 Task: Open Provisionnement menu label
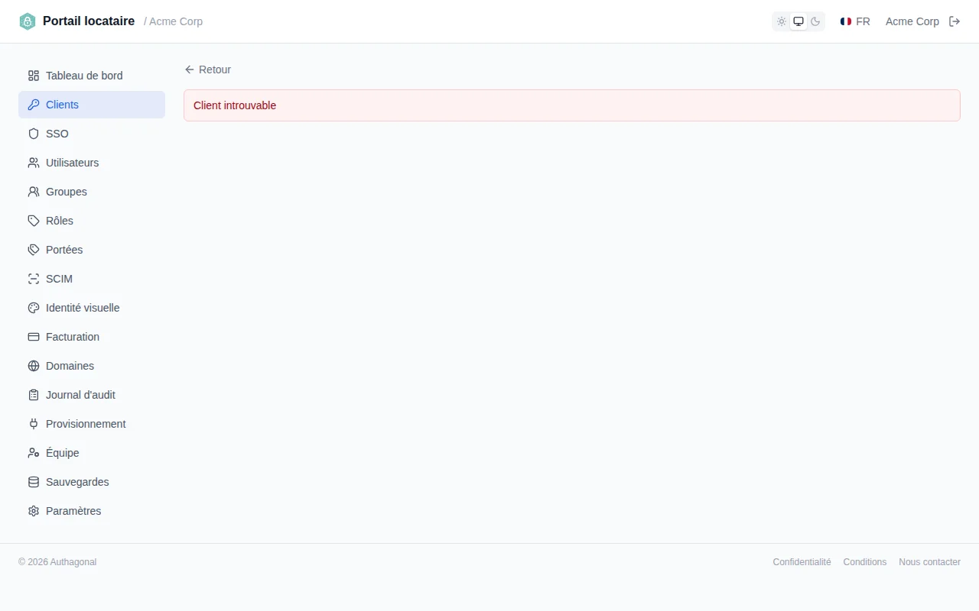pyautogui.click(x=86, y=424)
